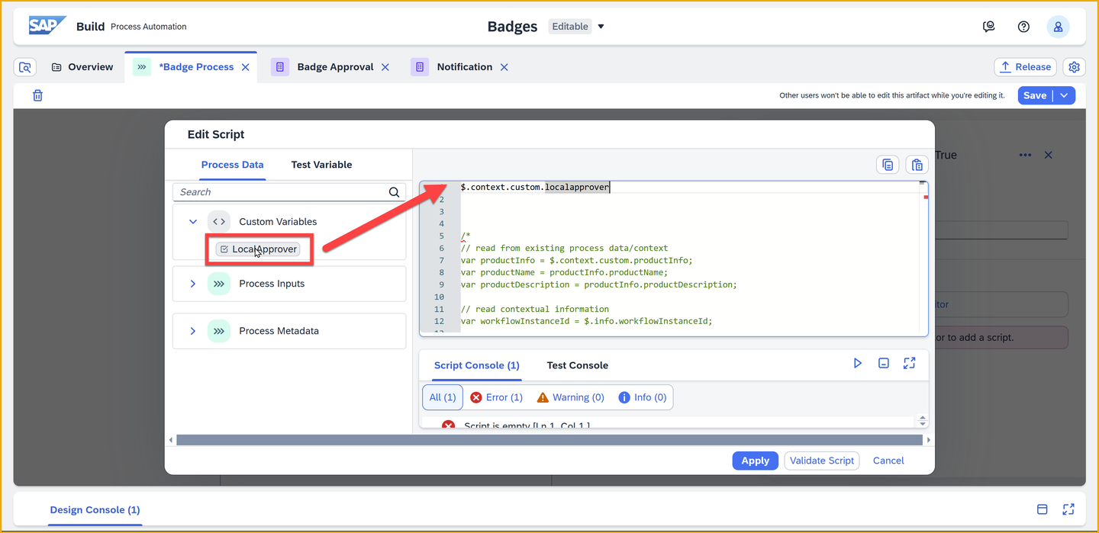
Task: Click the Custom Variables code icon
Action: click(219, 222)
